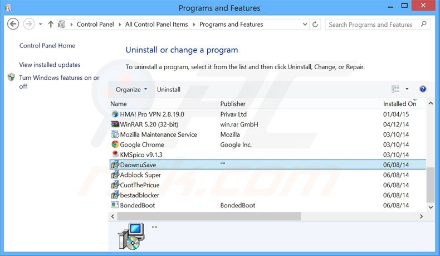This screenshot has width=440, height=256.
Task: Click the search magnifier icon
Action: [x=424, y=24]
